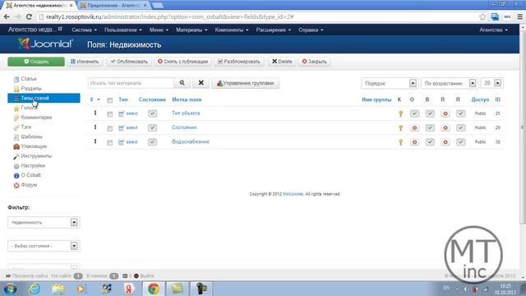Click the green Создать button
This screenshot has width=526, height=296.
pyautogui.click(x=36, y=62)
